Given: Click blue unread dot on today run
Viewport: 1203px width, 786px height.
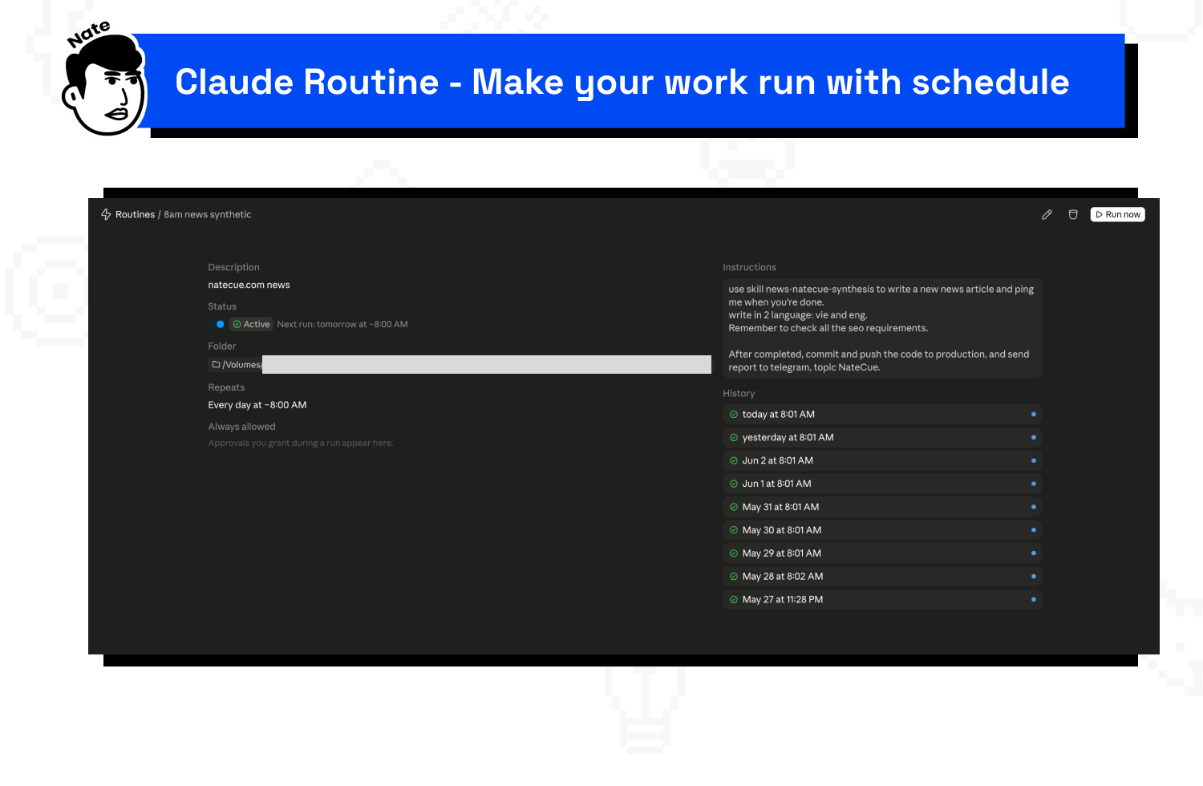Looking at the screenshot, I should tap(1034, 415).
